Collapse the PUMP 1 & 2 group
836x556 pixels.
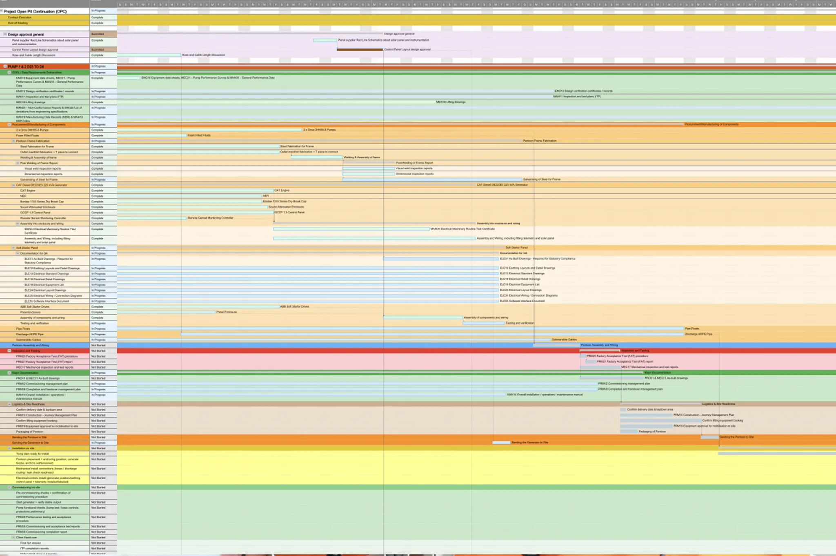(5, 66)
